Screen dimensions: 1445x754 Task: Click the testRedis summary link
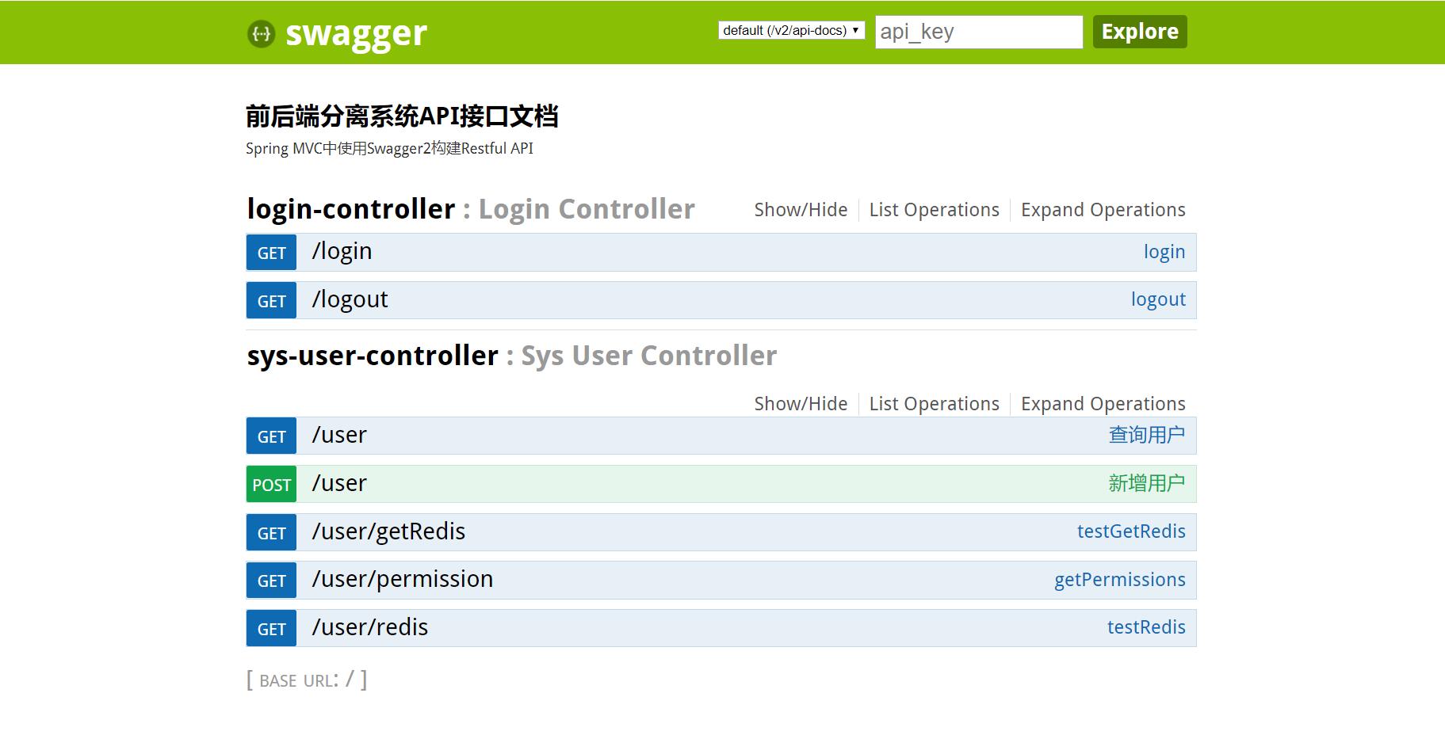(1146, 627)
